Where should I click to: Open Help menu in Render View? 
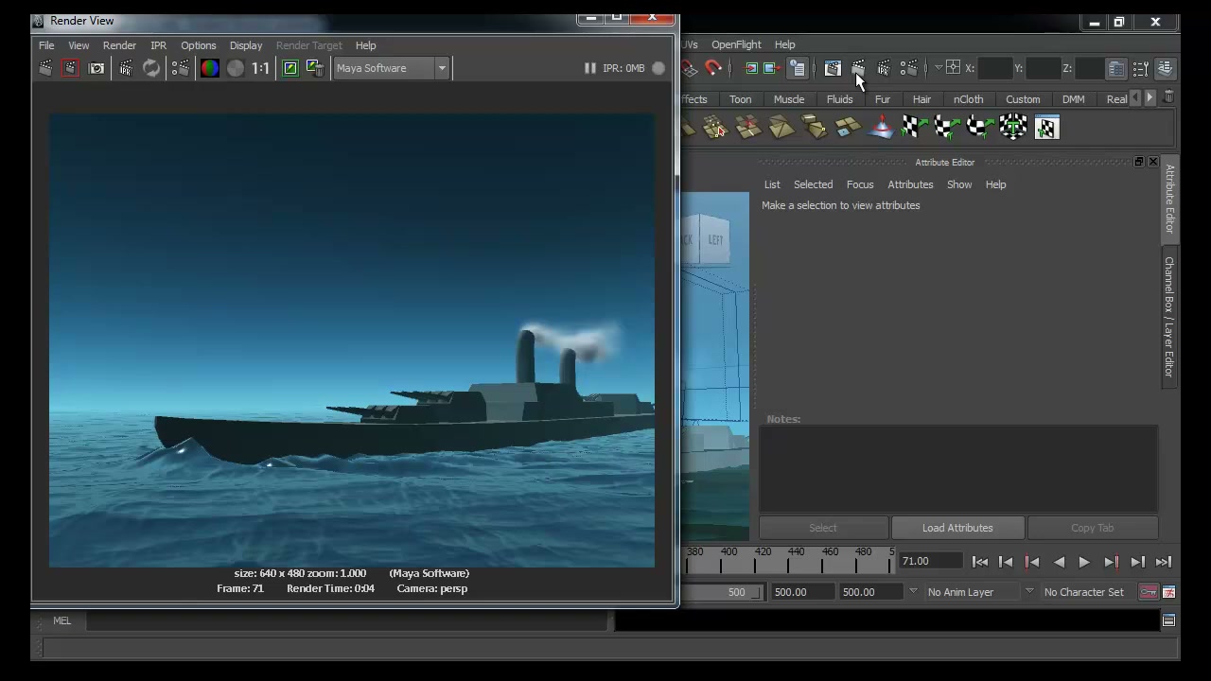tap(365, 45)
